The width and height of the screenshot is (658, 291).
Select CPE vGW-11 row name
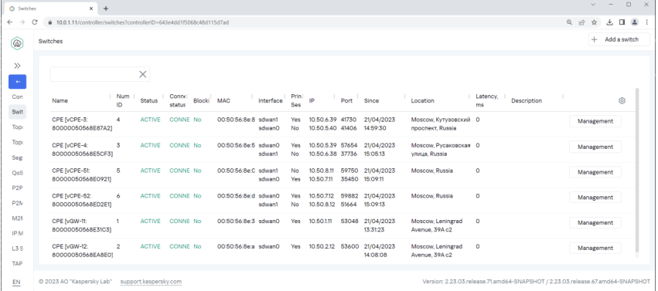tap(81, 225)
